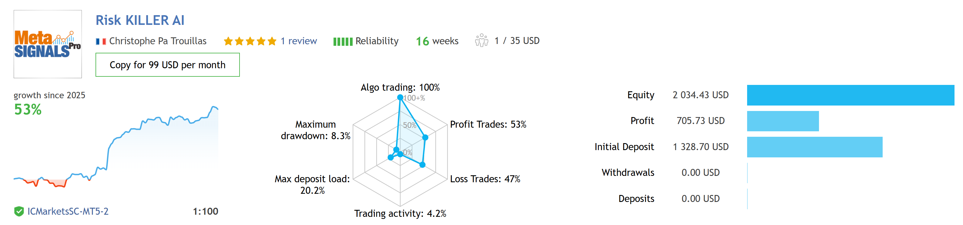Click the 53% growth value
Image resolution: width=963 pixels, height=225 pixels.
(x=28, y=109)
